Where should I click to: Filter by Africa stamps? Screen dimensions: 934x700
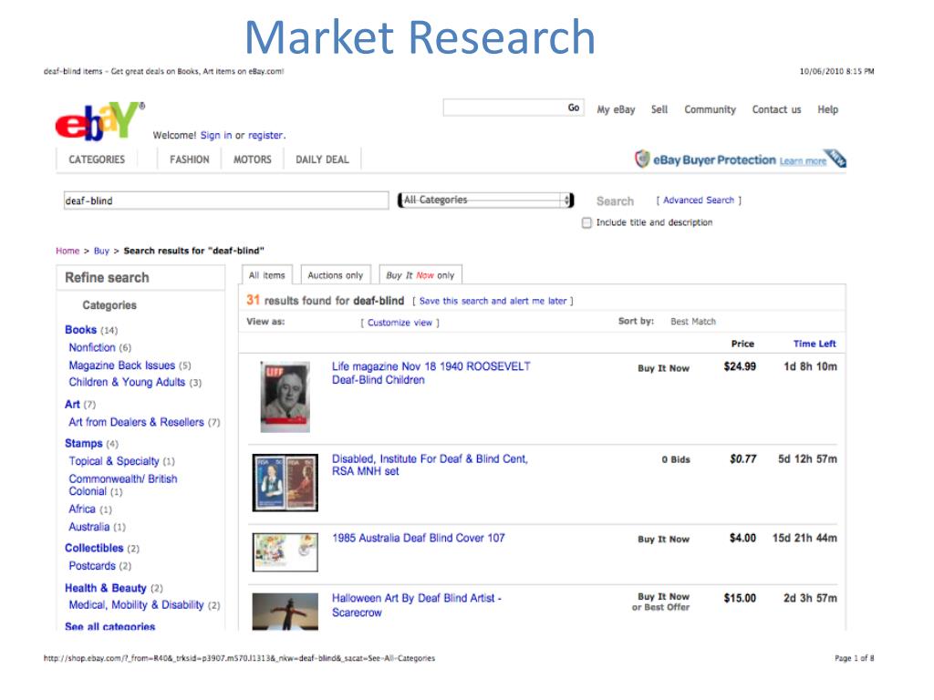click(x=82, y=509)
